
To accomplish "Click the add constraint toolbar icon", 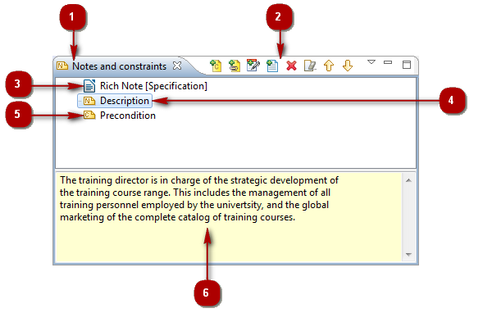I will (216, 66).
